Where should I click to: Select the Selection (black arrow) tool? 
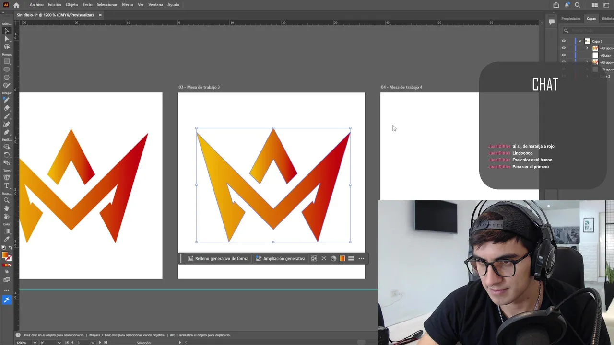tap(7, 31)
